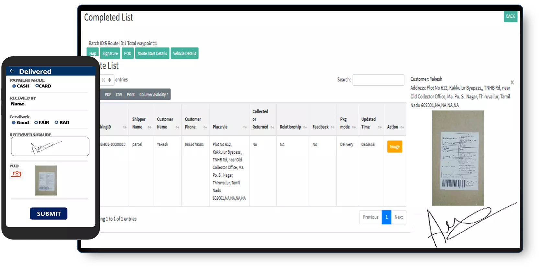The image size is (541, 269).
Task: Click the orange Image action button
Action: click(x=394, y=146)
